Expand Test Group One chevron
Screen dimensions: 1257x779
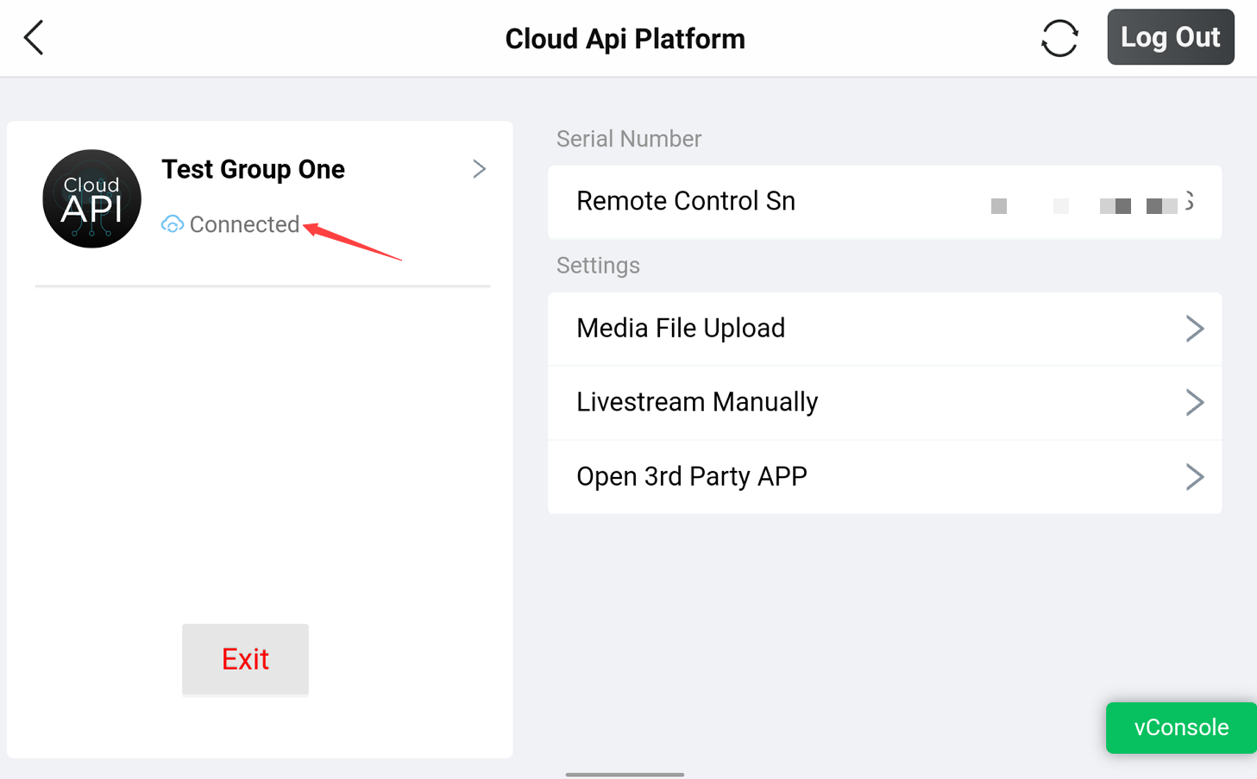[x=480, y=168]
